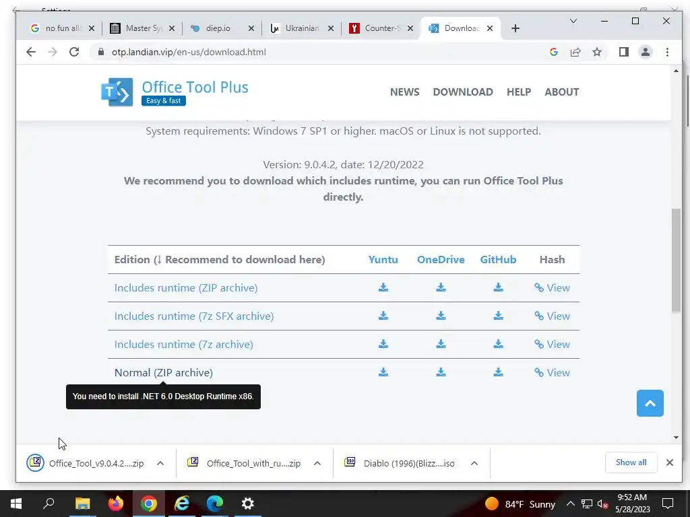The width and height of the screenshot is (690, 517).
Task: View hash for 7z archive edition
Action: [x=552, y=344]
